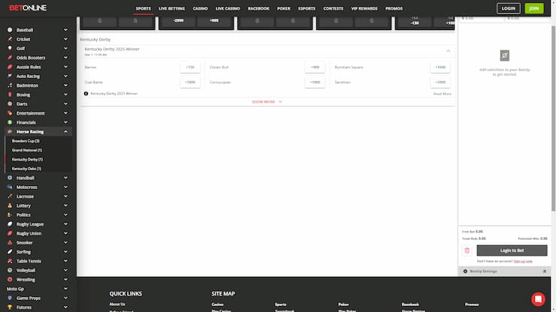Click the Wrestling icon

[x=10, y=280]
